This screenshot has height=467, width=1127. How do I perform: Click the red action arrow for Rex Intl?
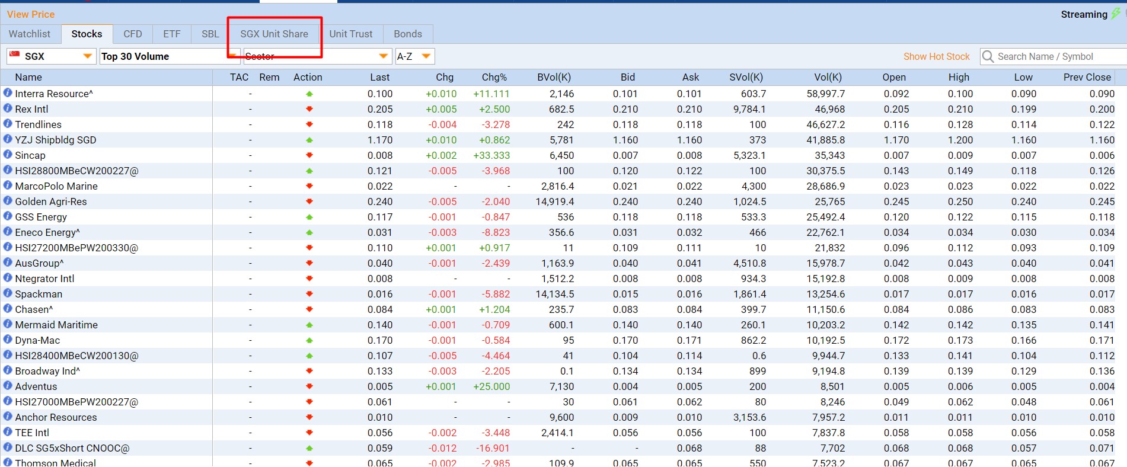(x=309, y=109)
